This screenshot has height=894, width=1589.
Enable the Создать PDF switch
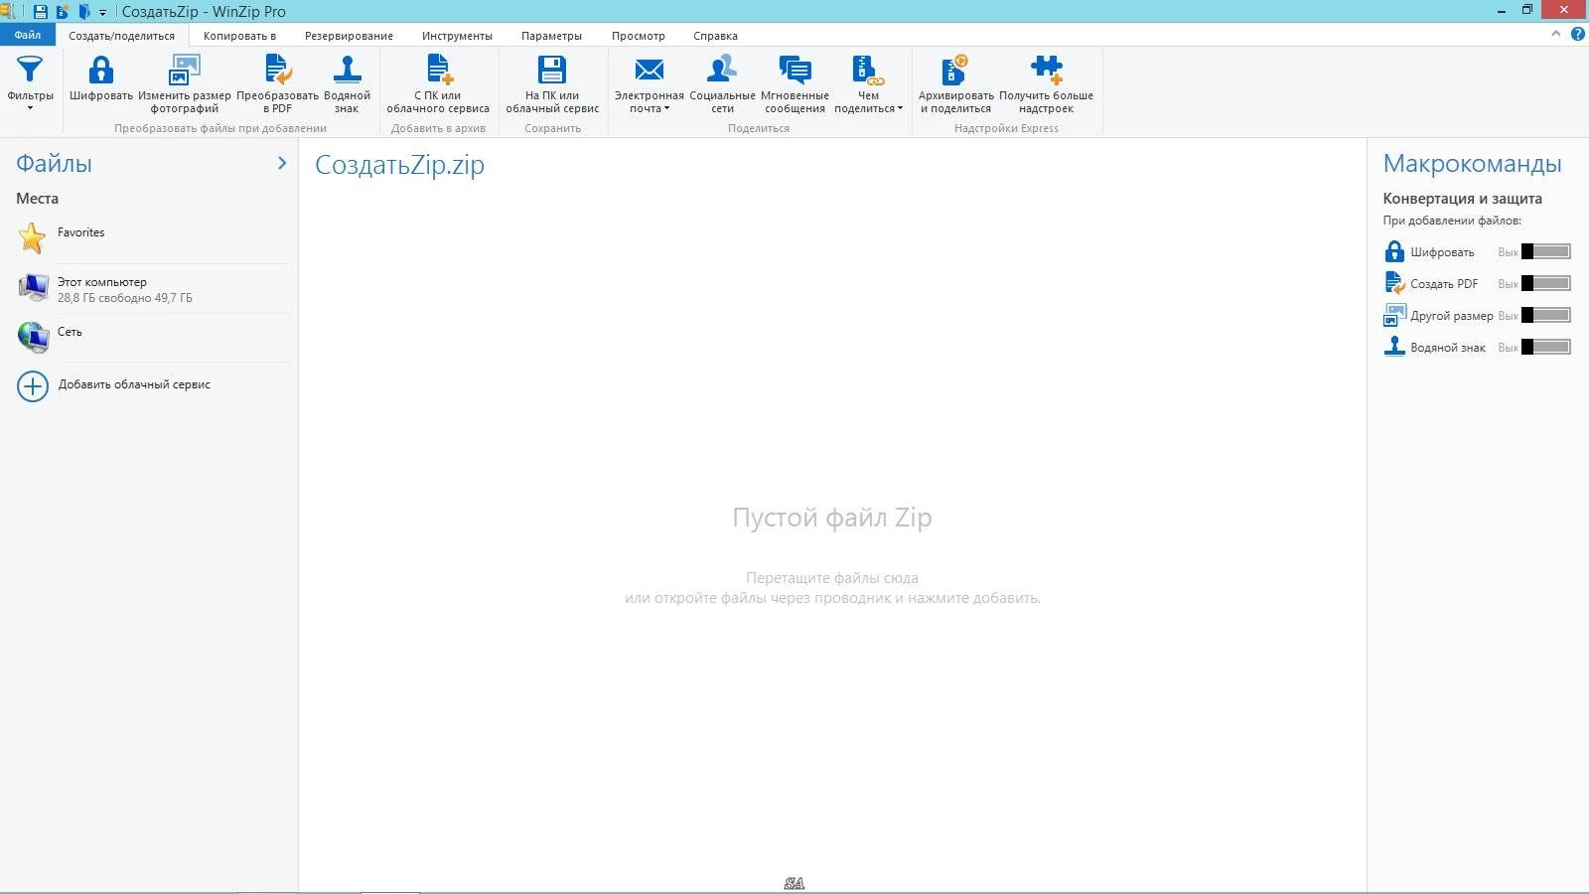1546,283
